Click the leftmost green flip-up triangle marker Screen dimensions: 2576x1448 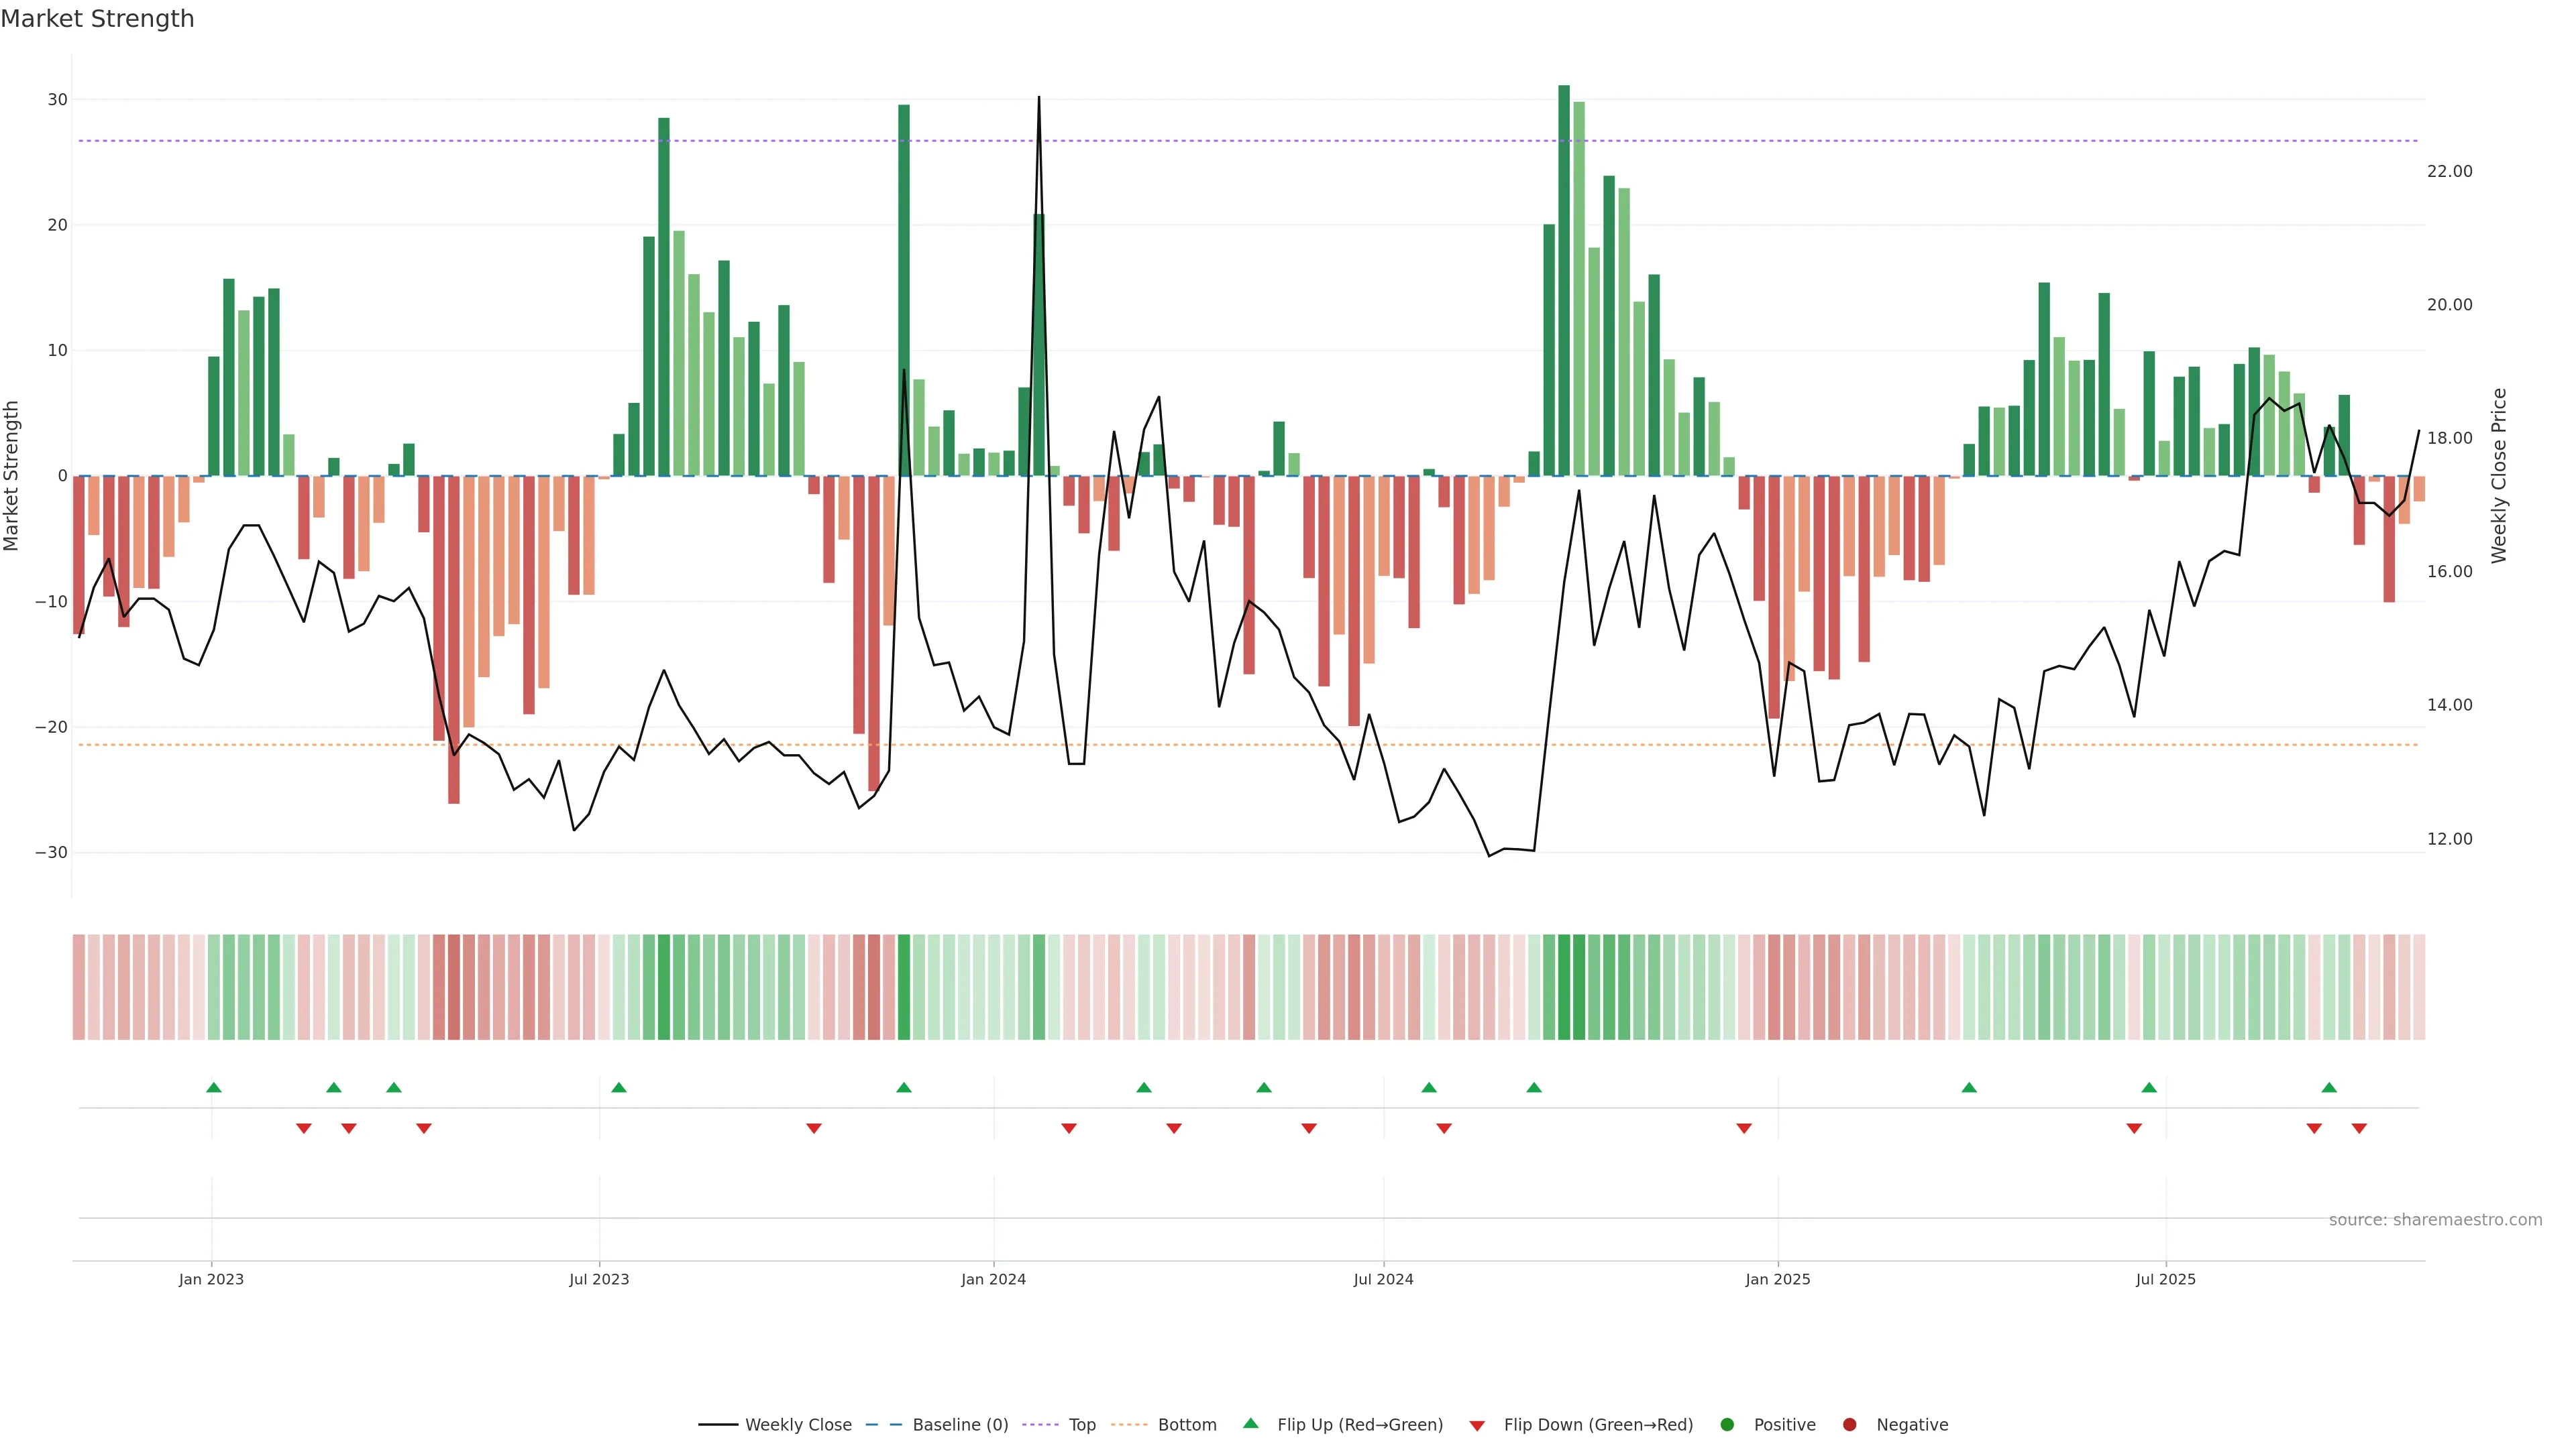pyautogui.click(x=213, y=1087)
